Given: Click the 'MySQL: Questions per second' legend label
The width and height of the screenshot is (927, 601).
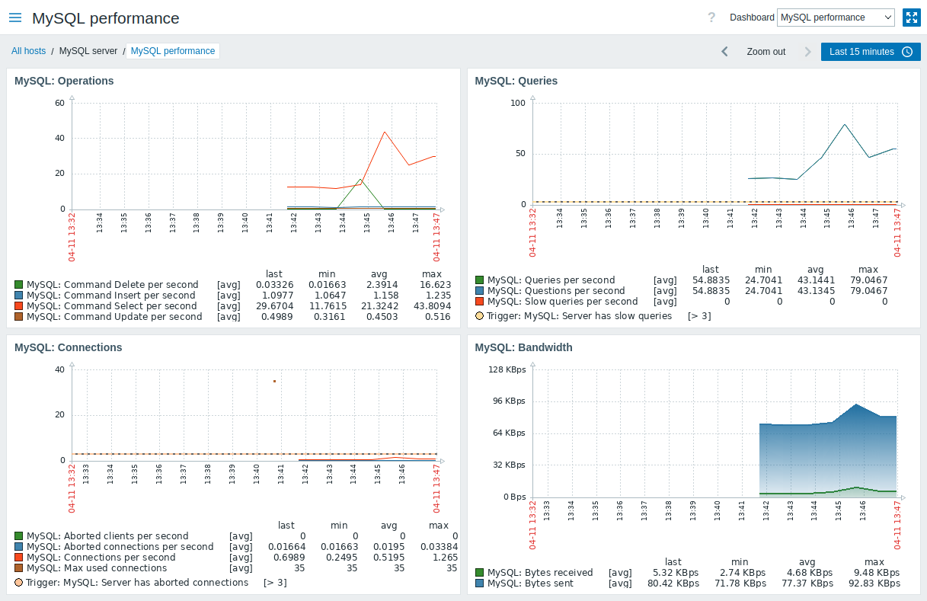Looking at the screenshot, I should [556, 291].
